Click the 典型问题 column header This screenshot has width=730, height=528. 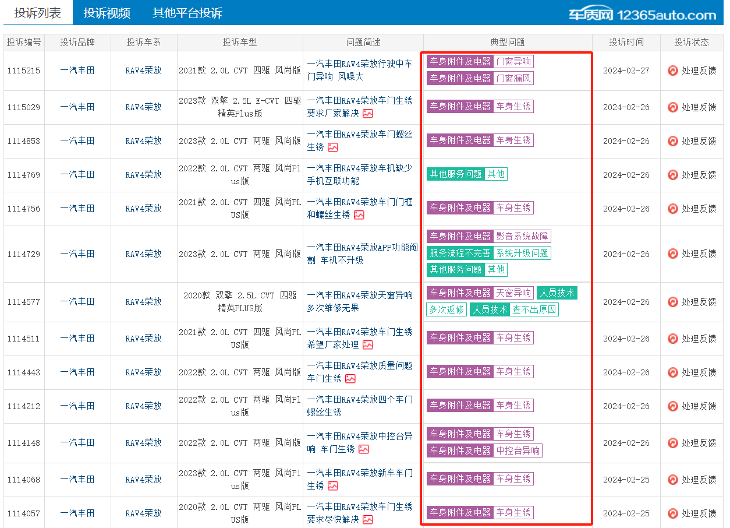(x=508, y=43)
